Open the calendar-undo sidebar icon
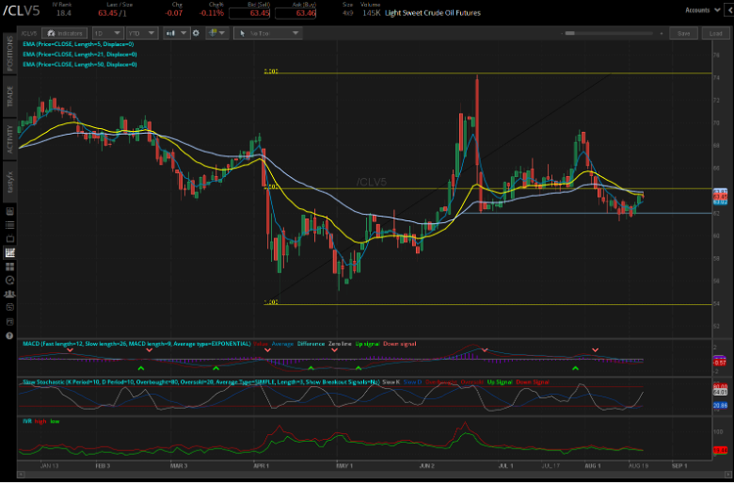Image resolution: width=734 pixels, height=485 pixels. tap(9, 307)
